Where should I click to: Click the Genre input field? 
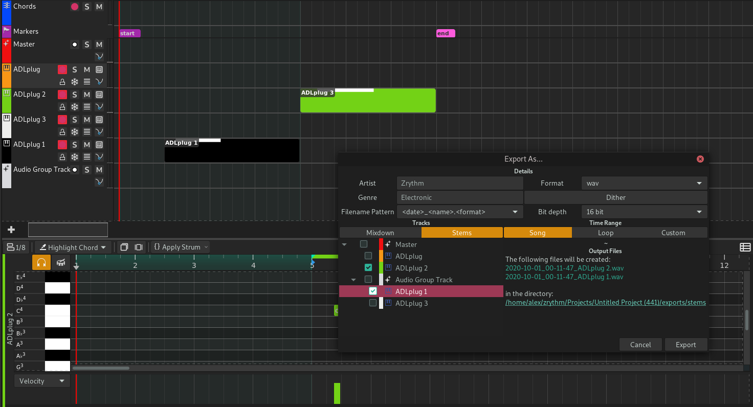pos(460,197)
